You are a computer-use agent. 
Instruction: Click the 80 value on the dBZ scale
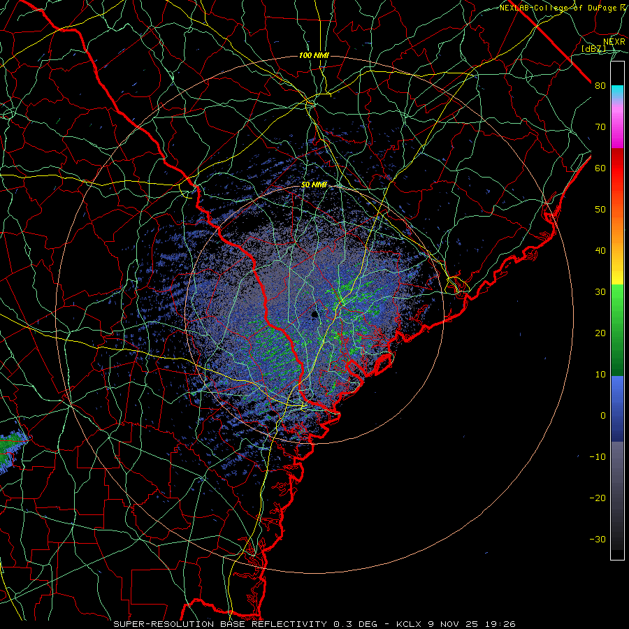[x=600, y=86]
